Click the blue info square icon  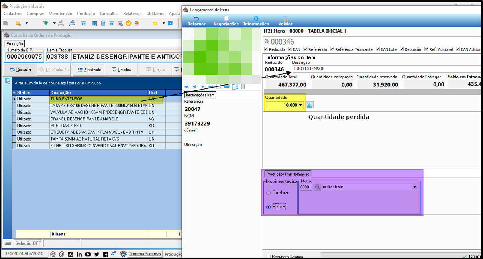[170, 24]
